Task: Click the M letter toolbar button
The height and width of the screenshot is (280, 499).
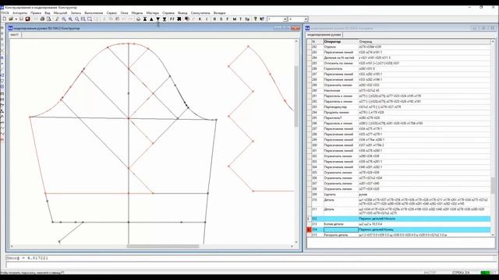Action: coord(234,19)
